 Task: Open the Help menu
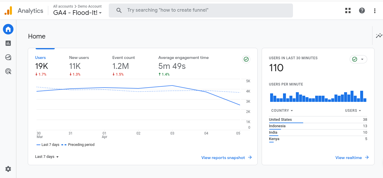(x=362, y=10)
